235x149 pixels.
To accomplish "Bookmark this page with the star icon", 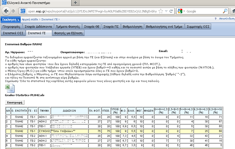I will pos(161,11).
